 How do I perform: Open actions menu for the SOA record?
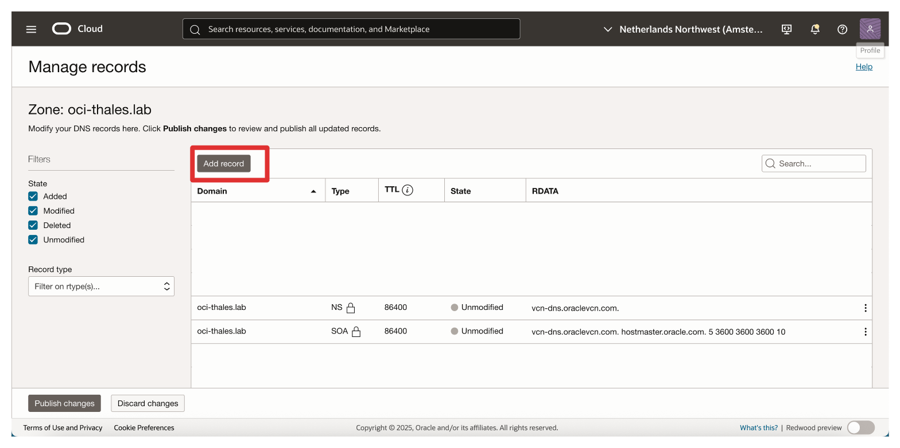click(x=865, y=332)
